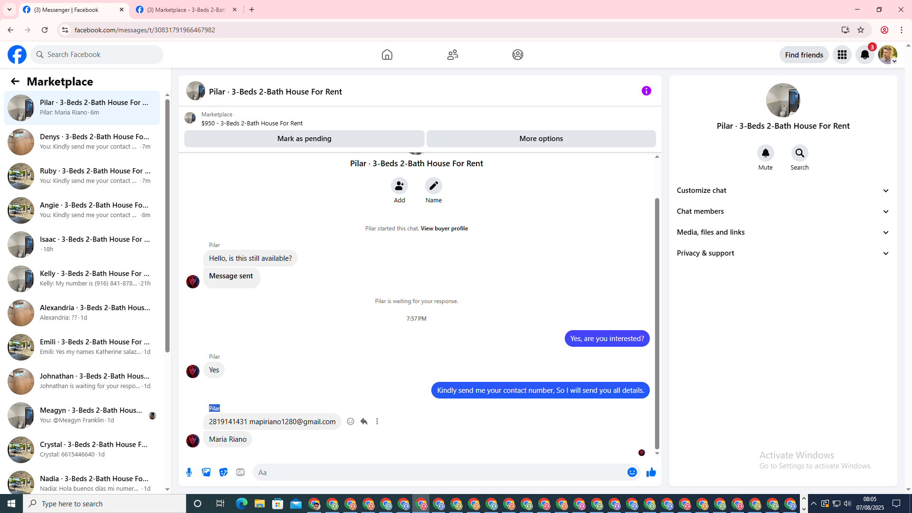Viewport: 912px width, 513px height.
Task: Click the chat messages scrollbar
Action: pyautogui.click(x=657, y=323)
